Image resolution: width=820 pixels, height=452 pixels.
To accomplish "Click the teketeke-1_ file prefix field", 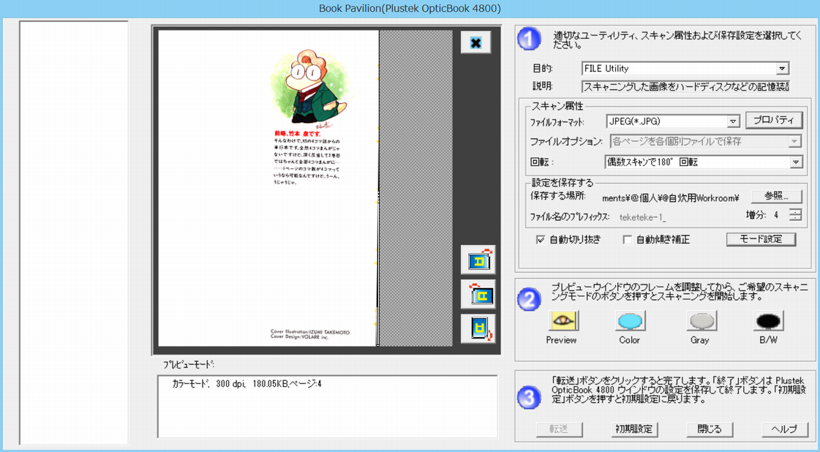I will click(643, 217).
